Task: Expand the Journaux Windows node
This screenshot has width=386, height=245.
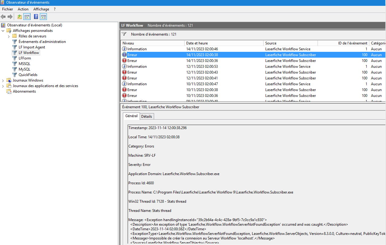Action: coord(3,80)
